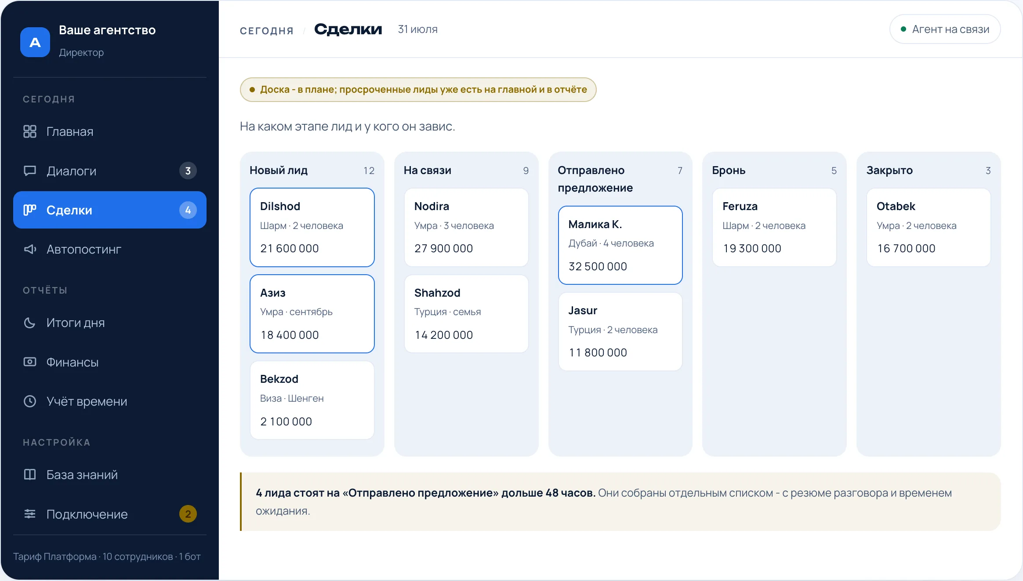The image size is (1023, 581).
Task: Click the yellow Доска в плане notice pill
Action: pyautogui.click(x=418, y=90)
